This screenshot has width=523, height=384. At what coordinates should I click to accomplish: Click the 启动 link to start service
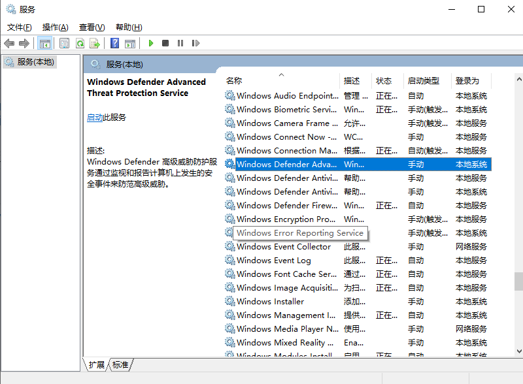(95, 118)
